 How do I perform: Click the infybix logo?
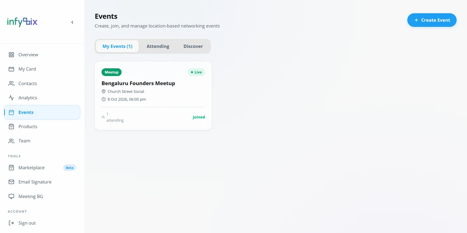pyautogui.click(x=22, y=22)
